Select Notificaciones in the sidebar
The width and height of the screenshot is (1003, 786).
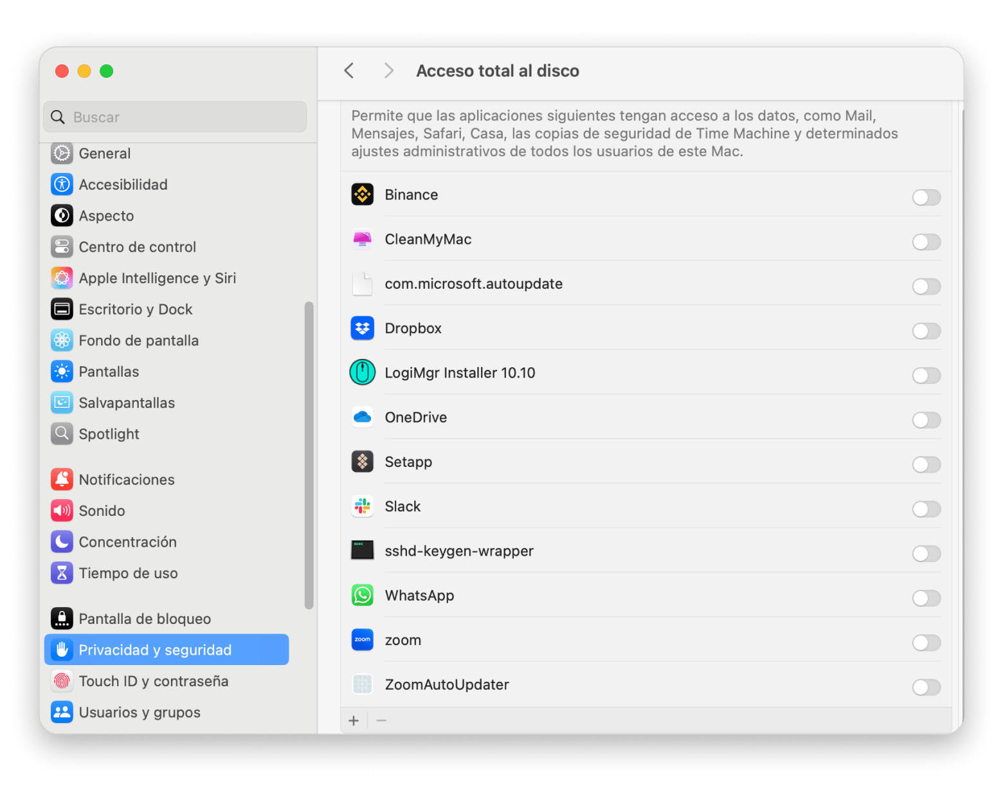126,480
